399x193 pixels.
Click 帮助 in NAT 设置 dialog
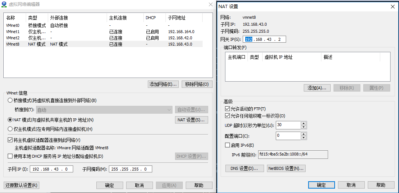tap(381, 185)
